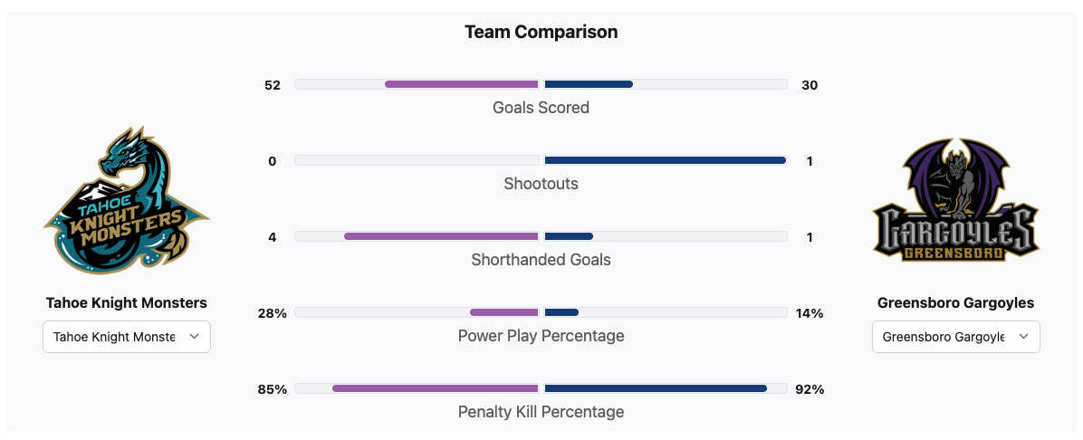Click the 92% penalty kill value
The height and width of the screenshot is (440, 1083).
click(809, 389)
